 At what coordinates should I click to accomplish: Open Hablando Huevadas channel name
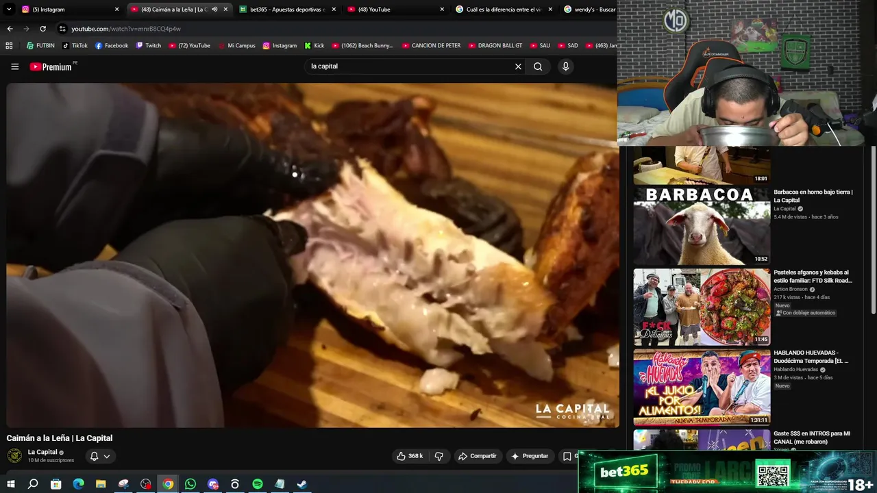(x=795, y=370)
